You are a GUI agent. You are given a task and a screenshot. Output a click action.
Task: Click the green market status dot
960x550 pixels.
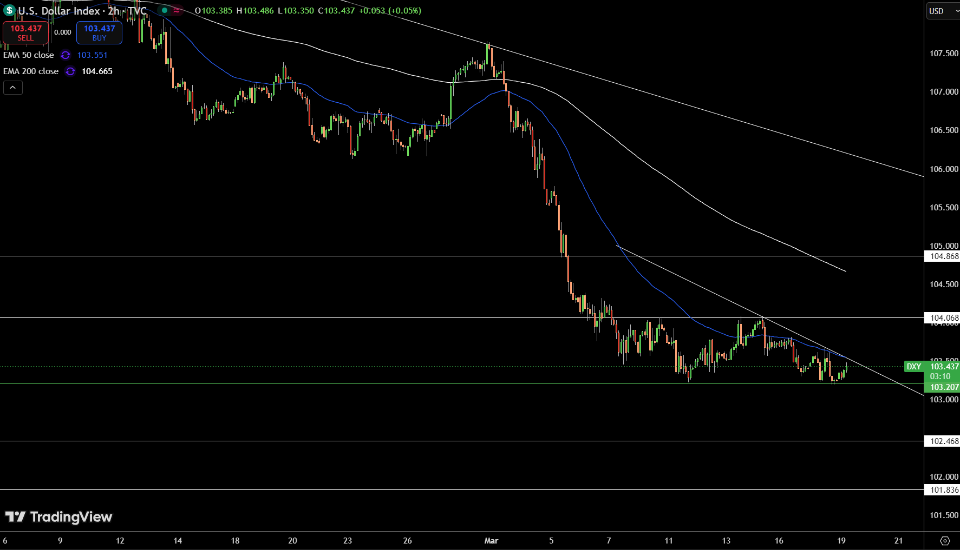[165, 10]
